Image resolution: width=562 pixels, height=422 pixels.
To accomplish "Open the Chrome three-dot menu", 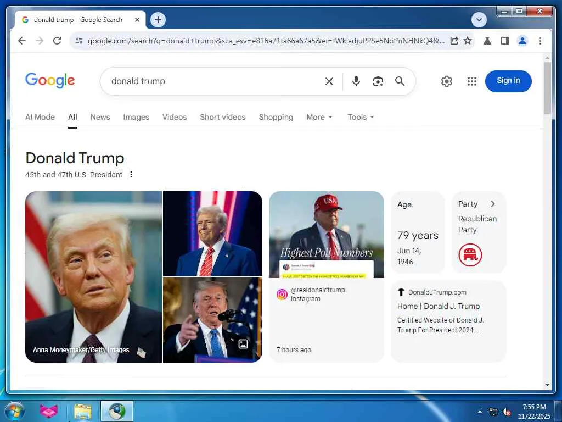I will pyautogui.click(x=540, y=41).
